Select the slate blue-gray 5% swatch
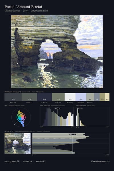This screenshot has height=171, width=114. click(97, 97)
